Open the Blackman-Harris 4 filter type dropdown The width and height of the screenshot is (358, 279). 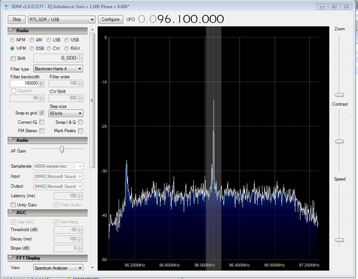[57, 68]
